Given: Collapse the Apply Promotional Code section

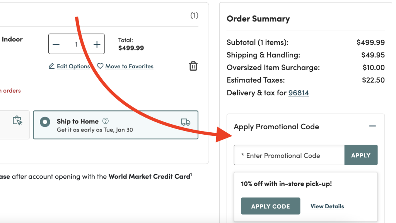Looking at the screenshot, I should pyautogui.click(x=372, y=126).
